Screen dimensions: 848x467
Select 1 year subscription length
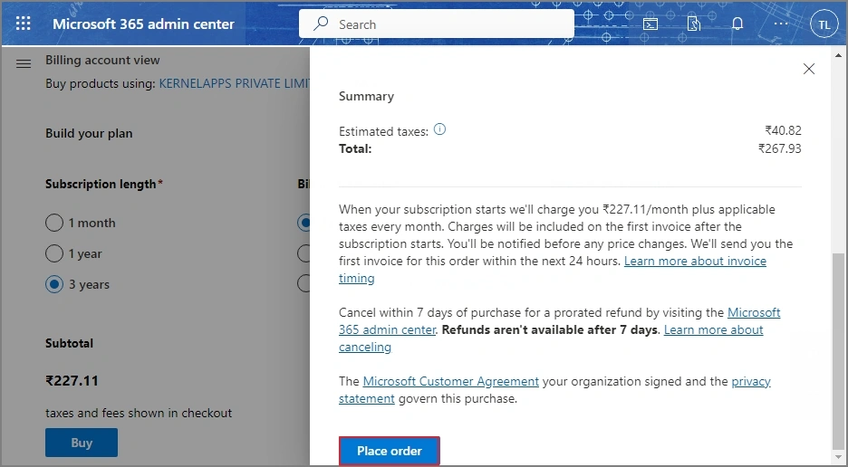coord(54,253)
